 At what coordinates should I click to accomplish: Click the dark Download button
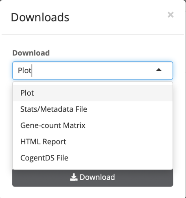pyautogui.click(x=93, y=178)
